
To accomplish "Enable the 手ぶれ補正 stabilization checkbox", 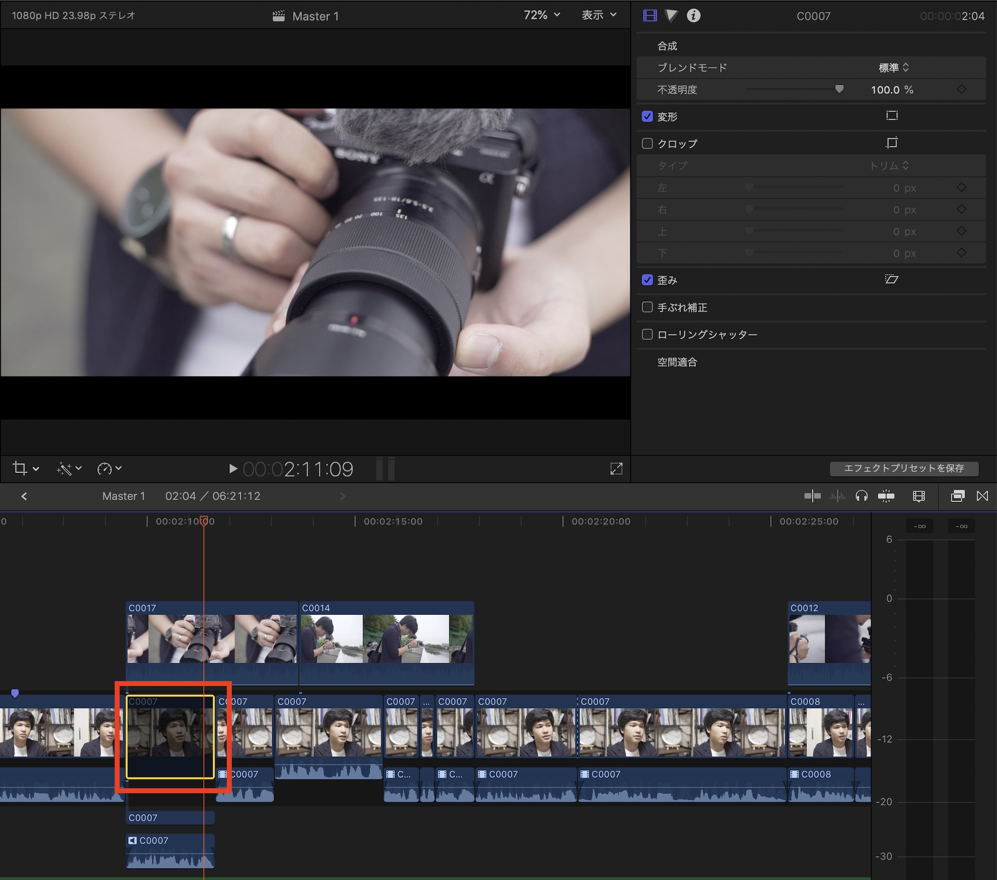I will [x=647, y=307].
